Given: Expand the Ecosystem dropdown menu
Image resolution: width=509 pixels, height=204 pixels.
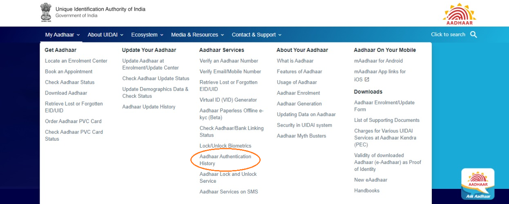Looking at the screenshot, I should tap(147, 35).
